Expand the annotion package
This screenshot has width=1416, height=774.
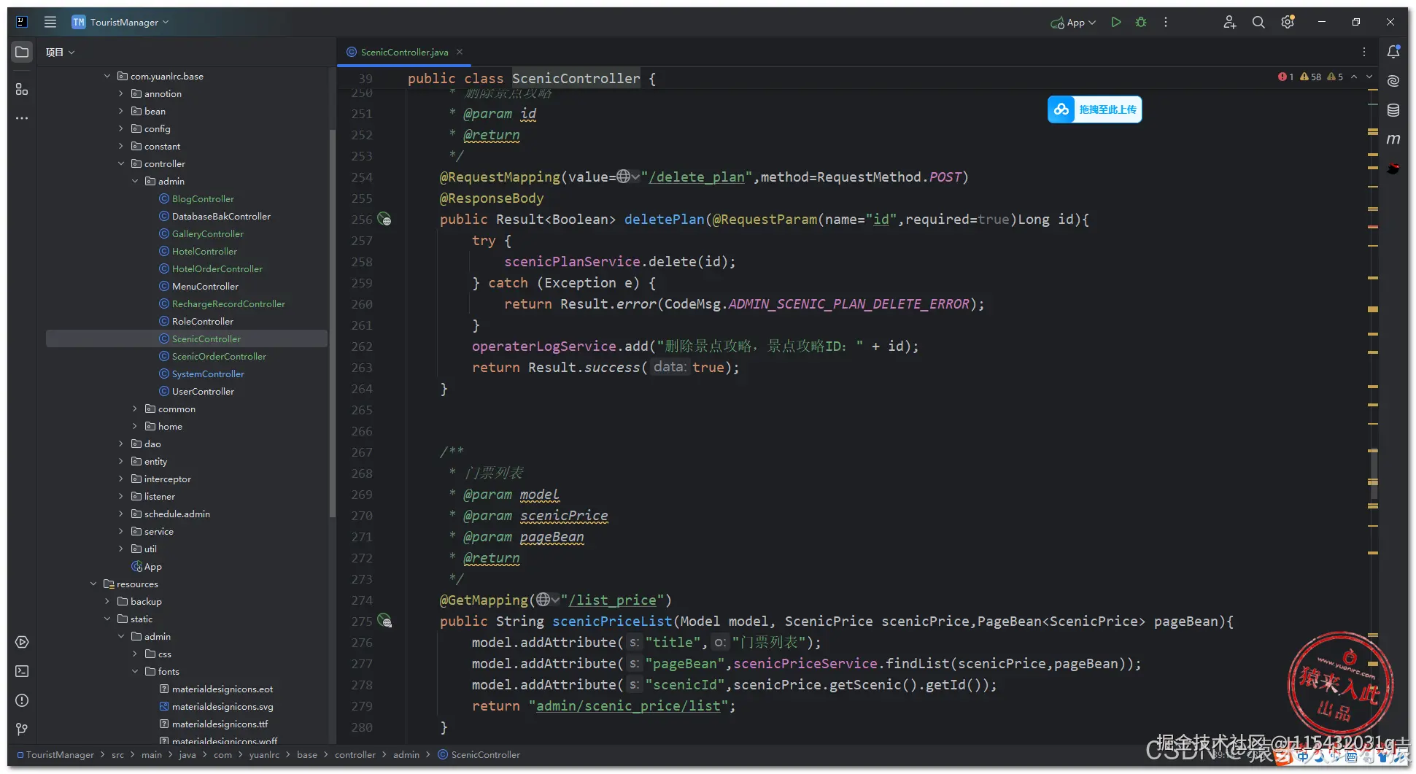click(121, 93)
